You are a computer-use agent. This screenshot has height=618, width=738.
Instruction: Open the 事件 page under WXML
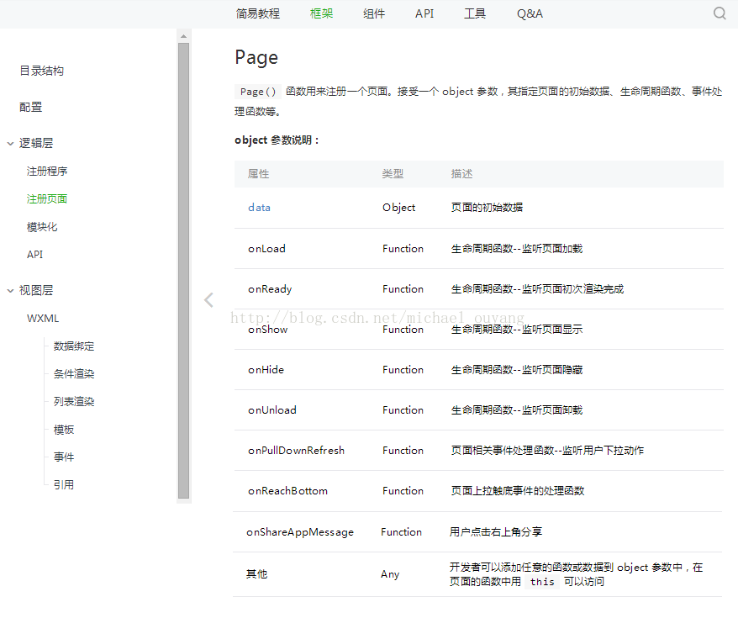(x=63, y=457)
